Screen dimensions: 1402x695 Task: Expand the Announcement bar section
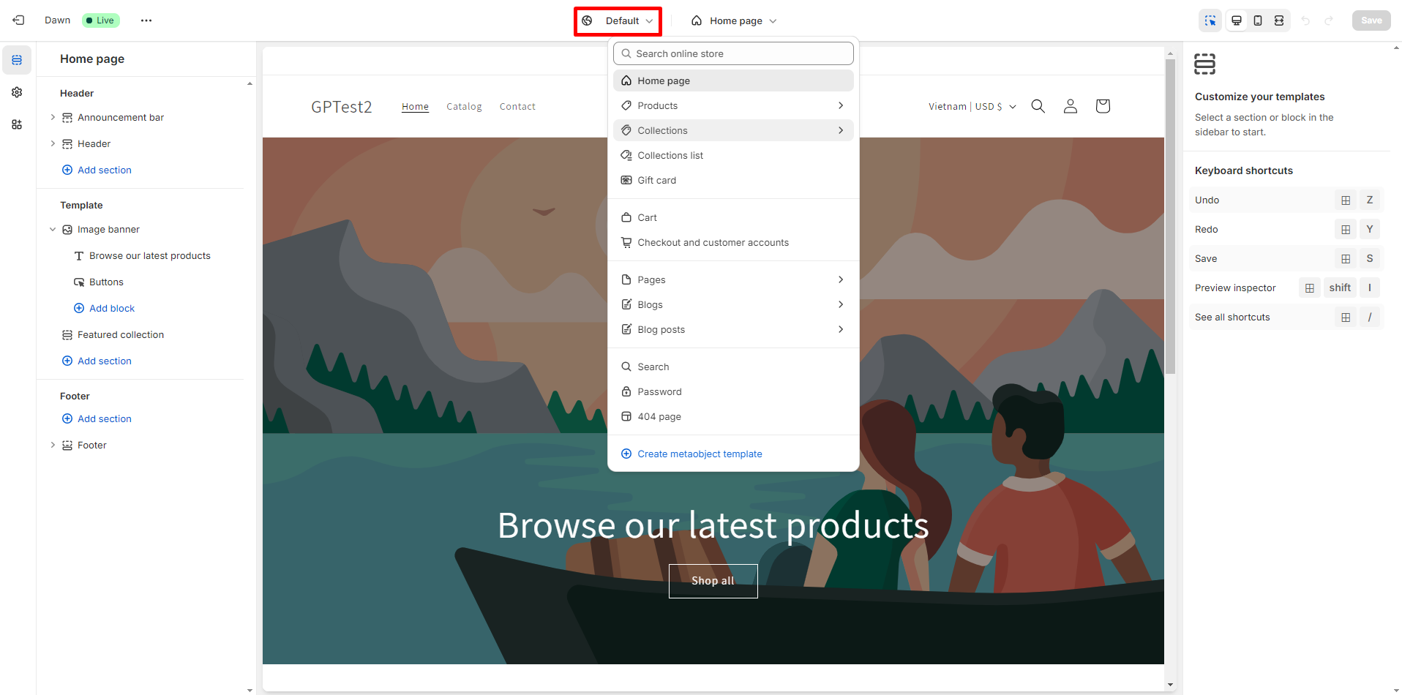52,117
